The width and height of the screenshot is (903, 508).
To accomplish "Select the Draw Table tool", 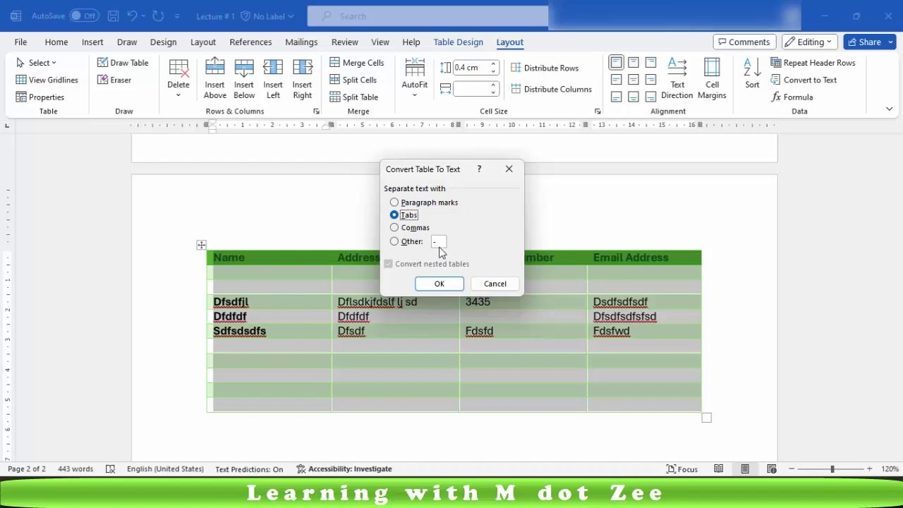I will click(123, 63).
